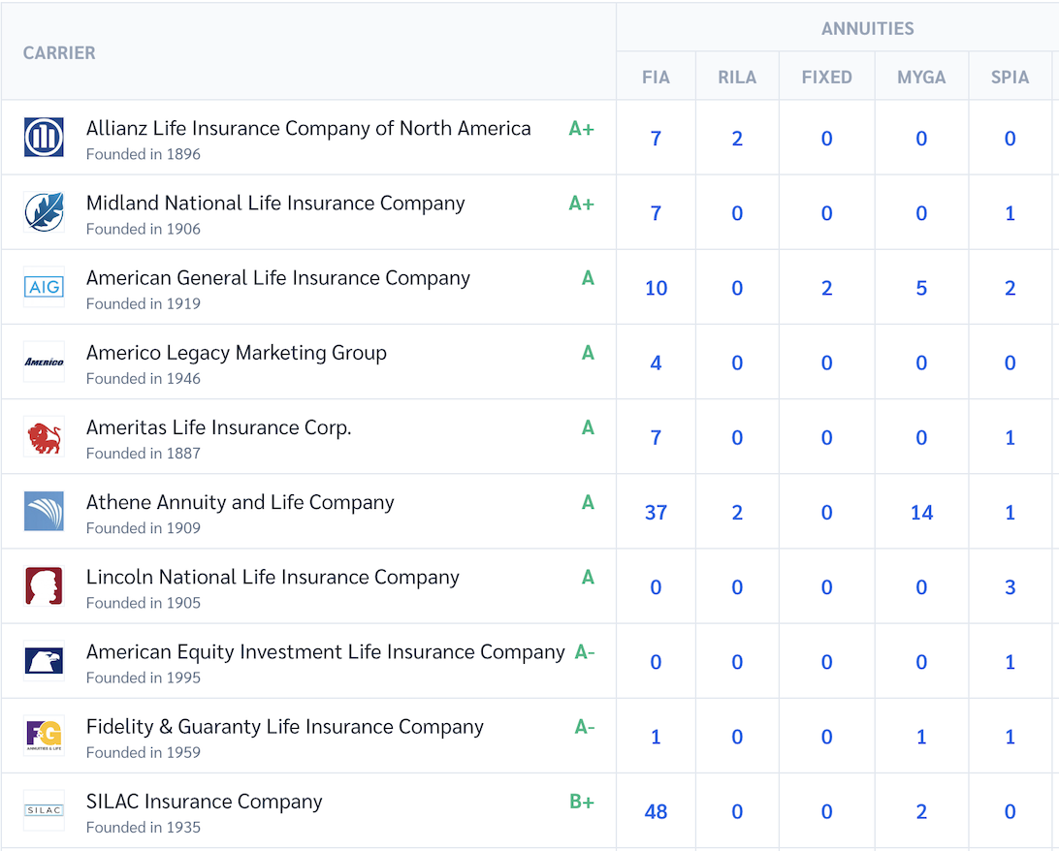
Task: Click the Ameritas bison logo
Action: pyautogui.click(x=44, y=437)
